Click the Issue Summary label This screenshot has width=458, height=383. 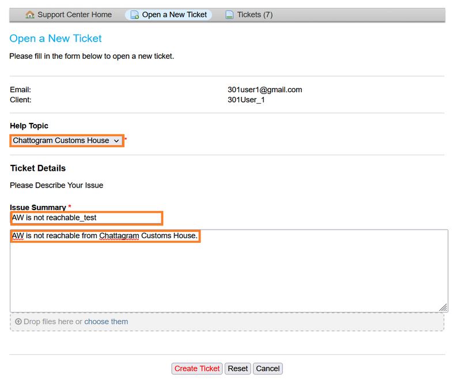point(38,207)
